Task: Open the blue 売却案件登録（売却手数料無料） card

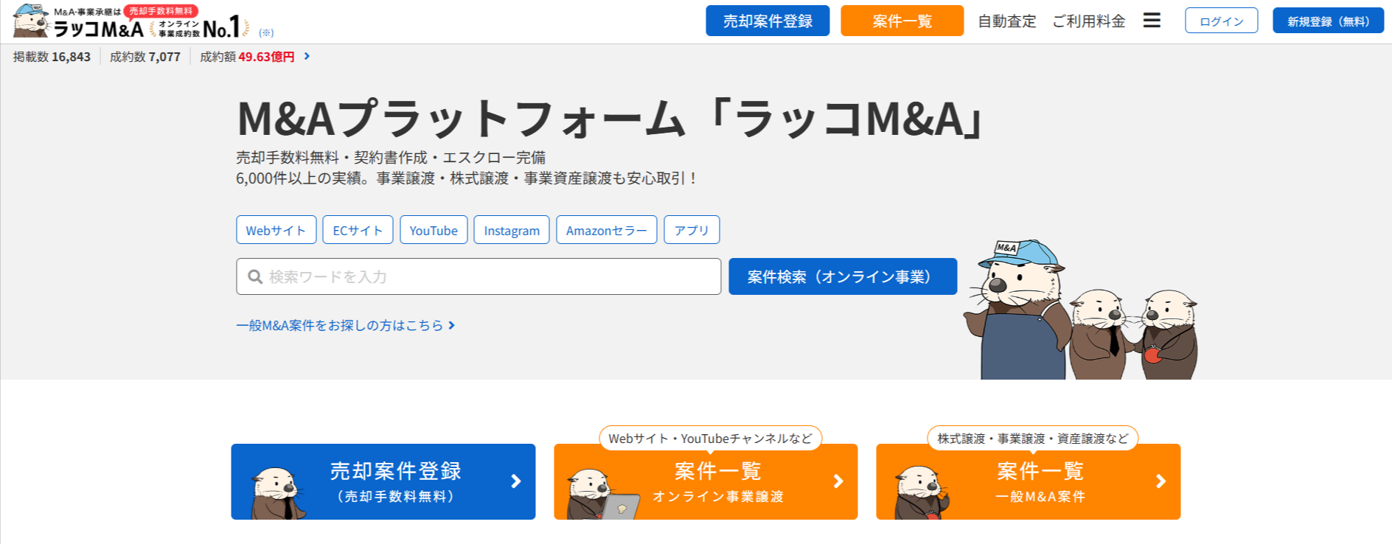Action: click(x=383, y=481)
